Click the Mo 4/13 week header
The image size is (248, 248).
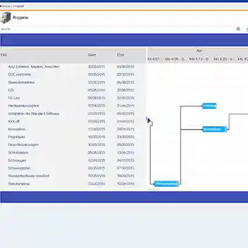(199, 59)
